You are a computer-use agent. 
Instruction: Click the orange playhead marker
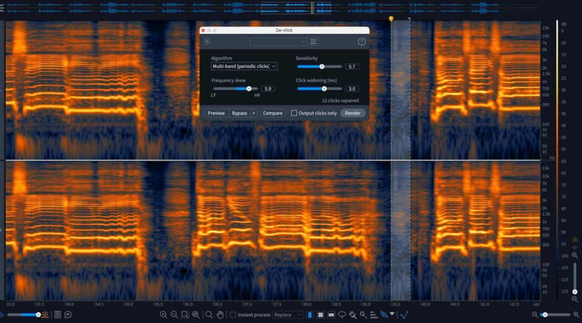[391, 18]
